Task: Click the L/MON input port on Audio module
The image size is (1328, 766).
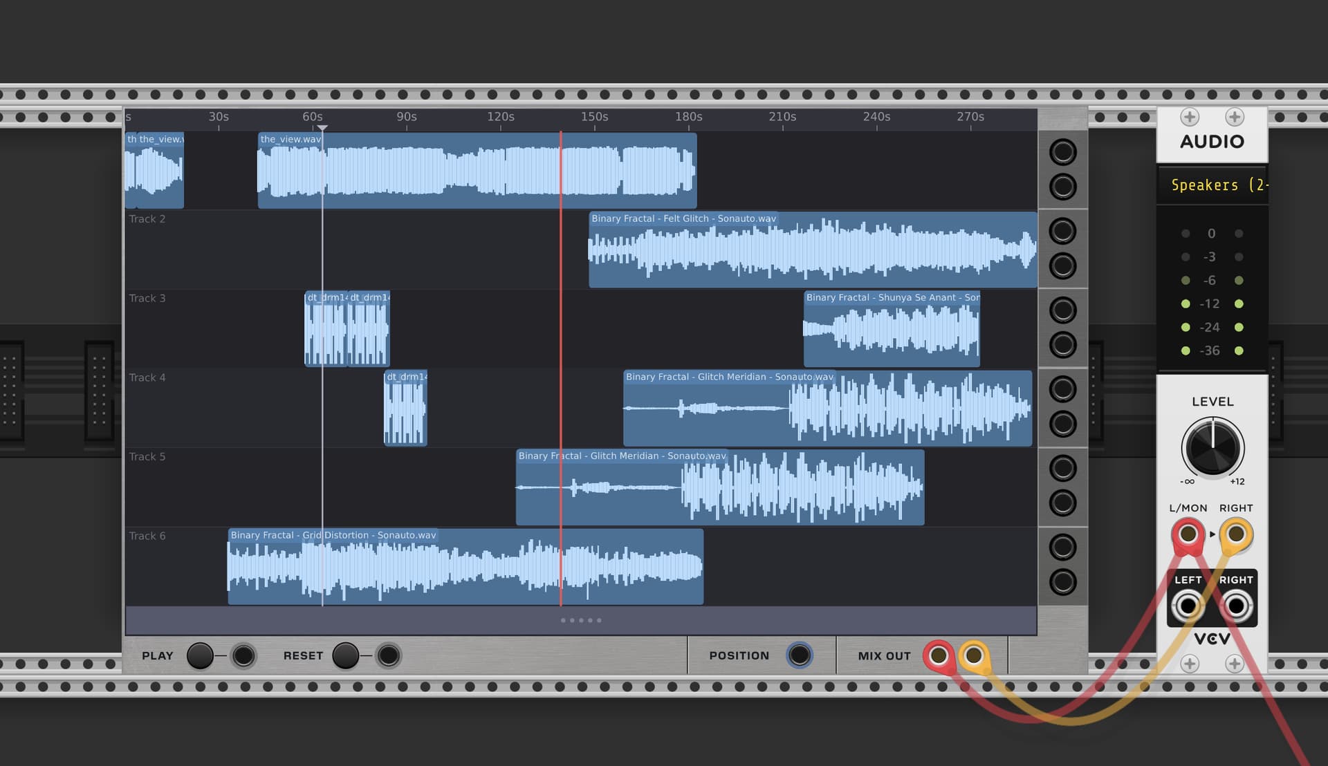Action: point(1188,534)
